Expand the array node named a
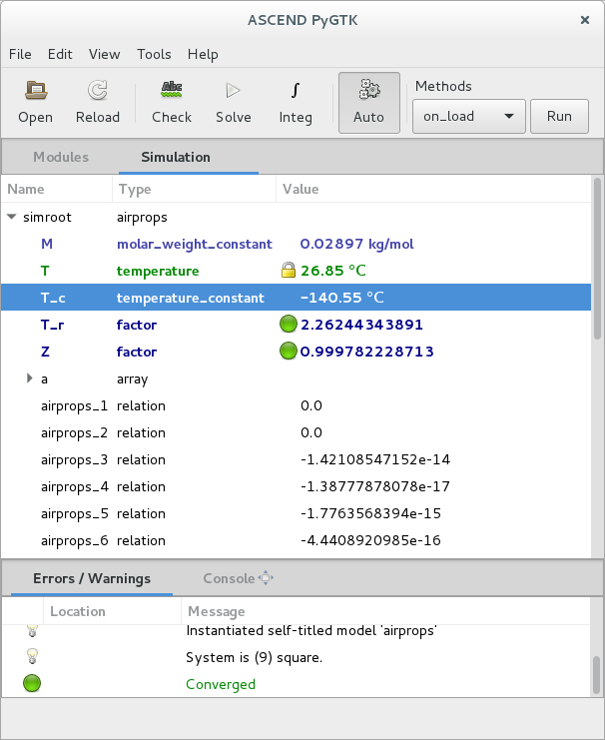605x740 pixels. point(29,378)
